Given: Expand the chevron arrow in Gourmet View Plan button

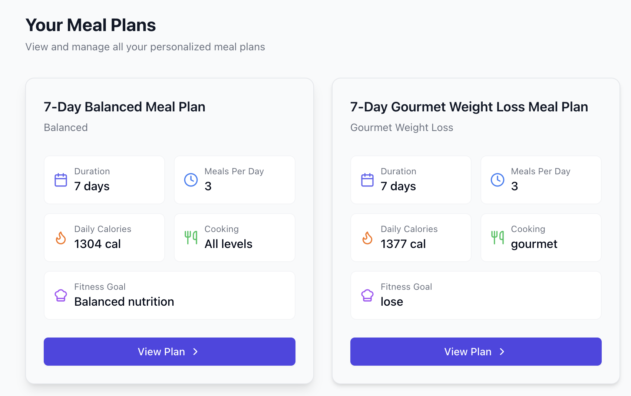Looking at the screenshot, I should tap(502, 352).
